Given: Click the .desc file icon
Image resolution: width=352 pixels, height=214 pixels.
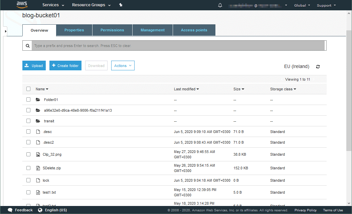Looking at the screenshot, I should pyautogui.click(x=38, y=132).
